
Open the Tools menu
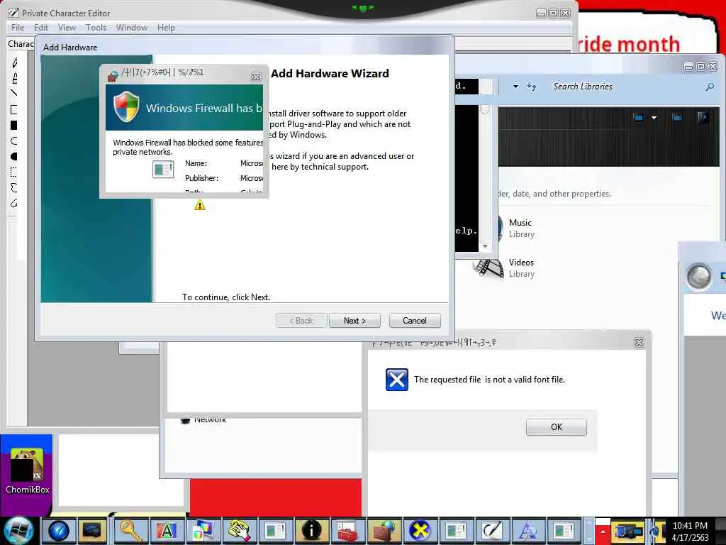click(96, 28)
